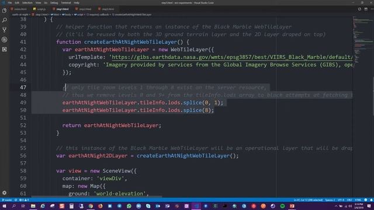This screenshot has width=374, height=210.
Task: Open the Source Control view
Action: pyautogui.click(x=4, y=30)
